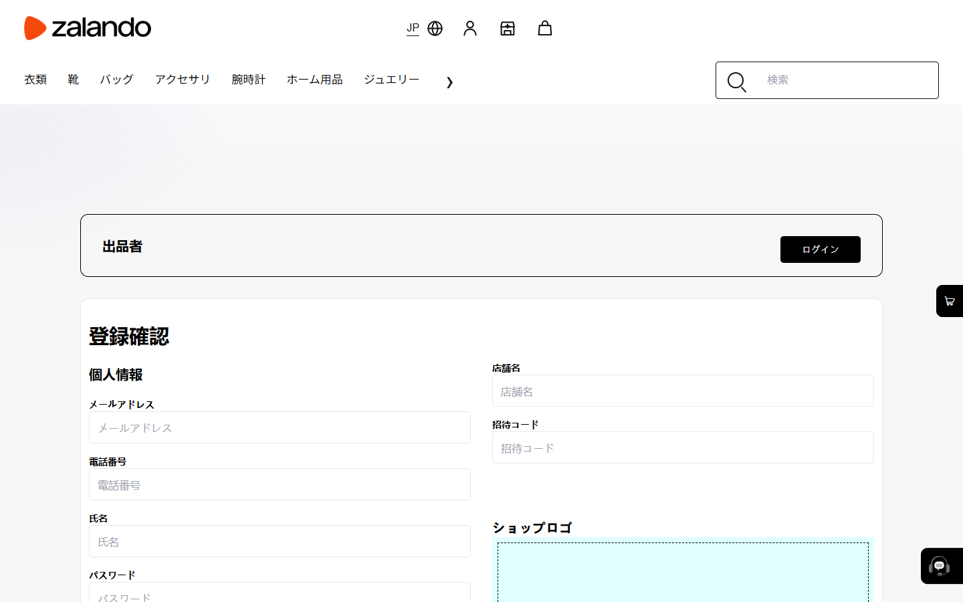Click the 個人情報 section heading

coord(116,375)
